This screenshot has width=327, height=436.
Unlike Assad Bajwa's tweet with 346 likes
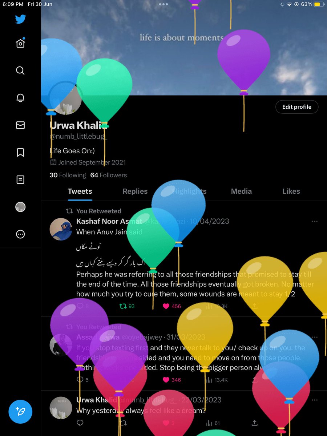(171, 380)
